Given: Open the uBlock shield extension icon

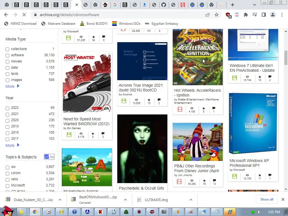Looking at the screenshot, I should [228, 15].
